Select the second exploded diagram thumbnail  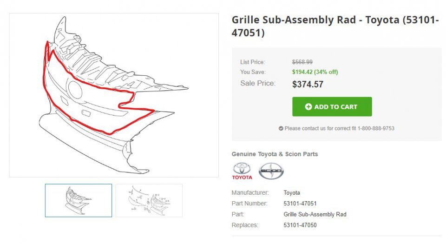[149, 200]
